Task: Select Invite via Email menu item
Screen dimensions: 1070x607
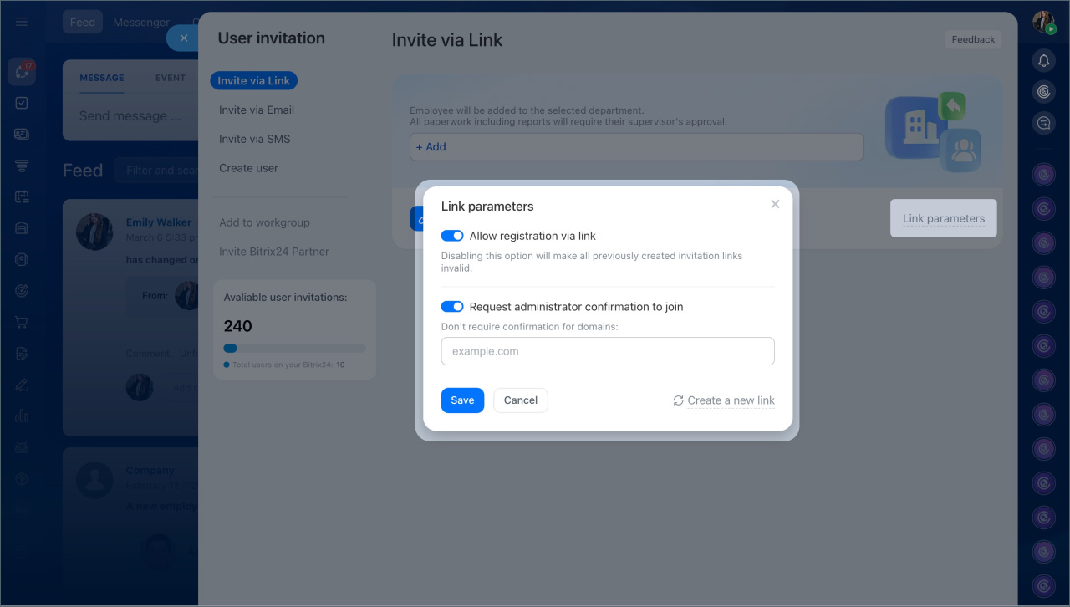Action: click(257, 110)
